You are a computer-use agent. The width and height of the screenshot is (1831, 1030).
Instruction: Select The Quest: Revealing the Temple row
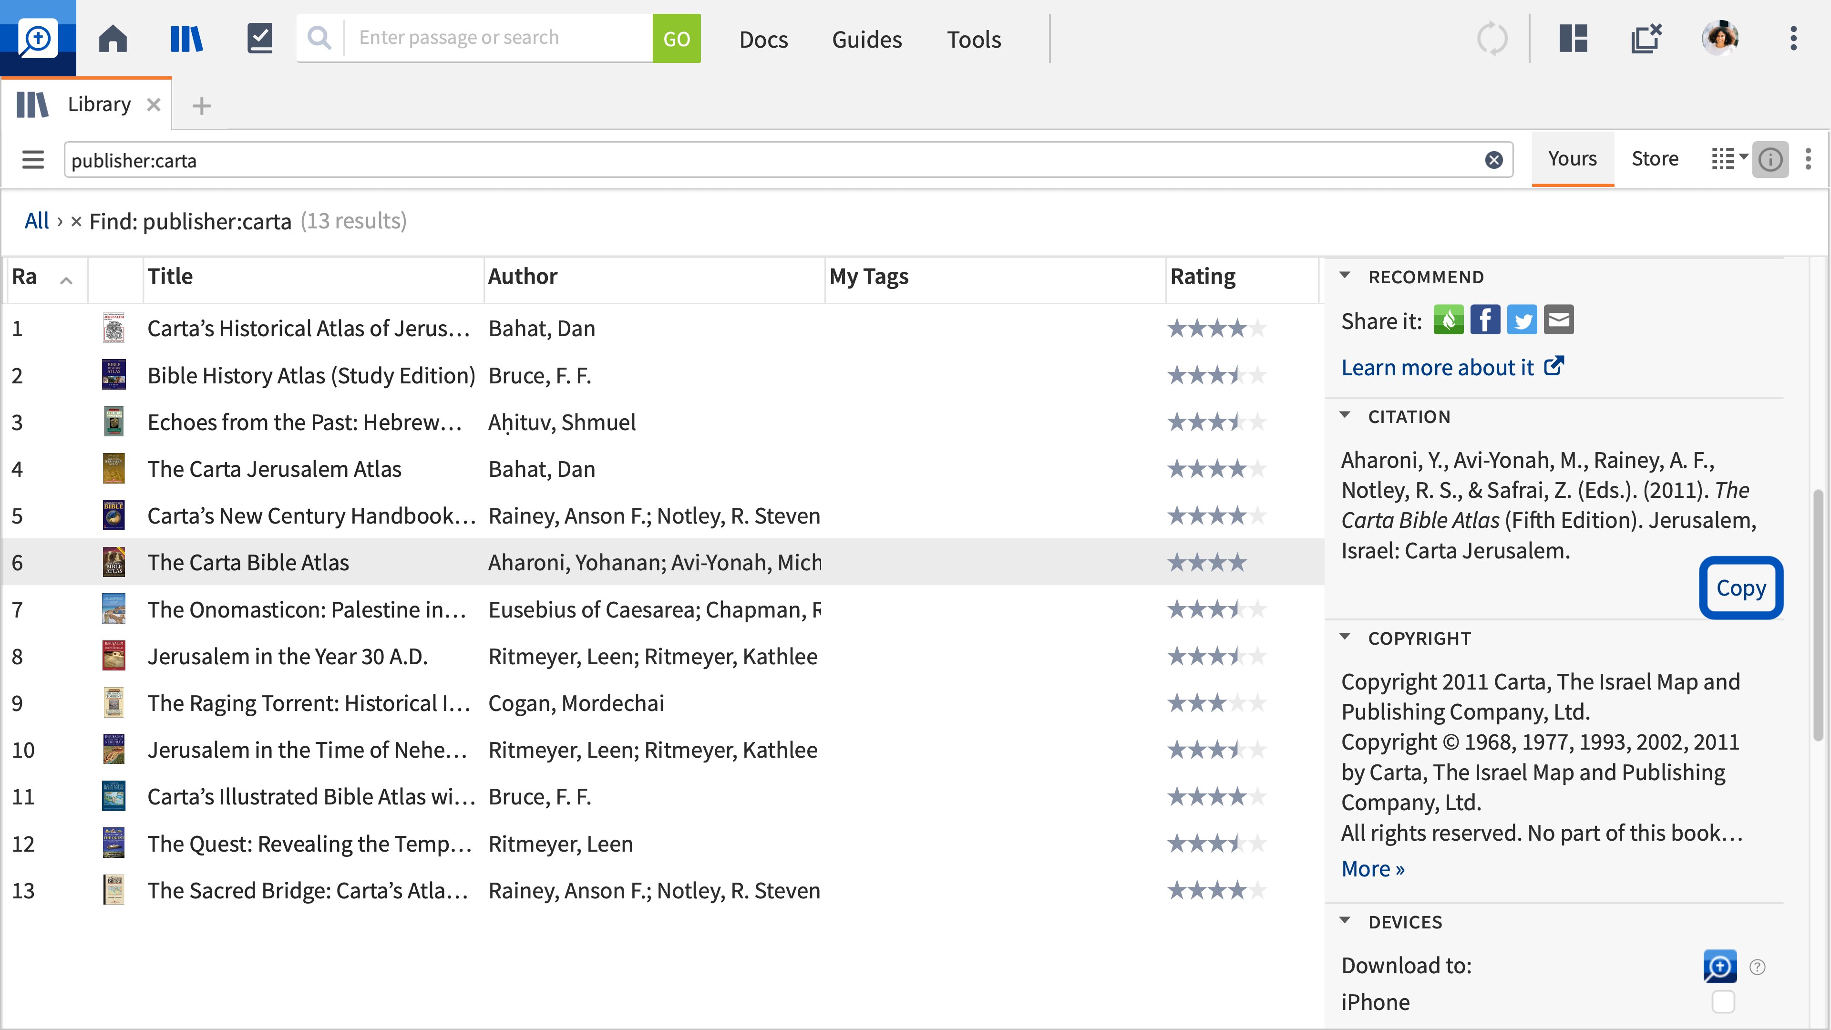tap(662, 844)
